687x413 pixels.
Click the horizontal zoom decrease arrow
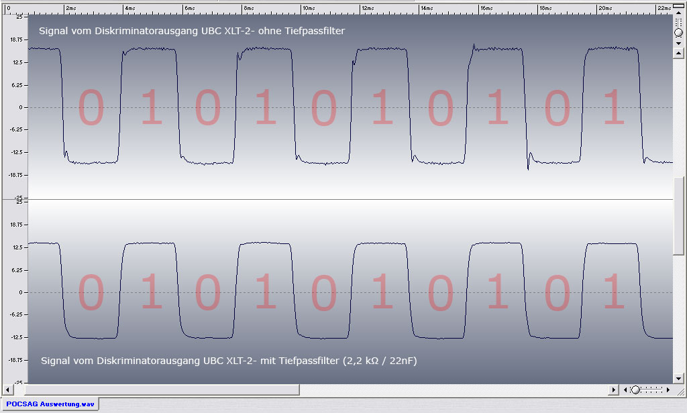click(x=625, y=390)
